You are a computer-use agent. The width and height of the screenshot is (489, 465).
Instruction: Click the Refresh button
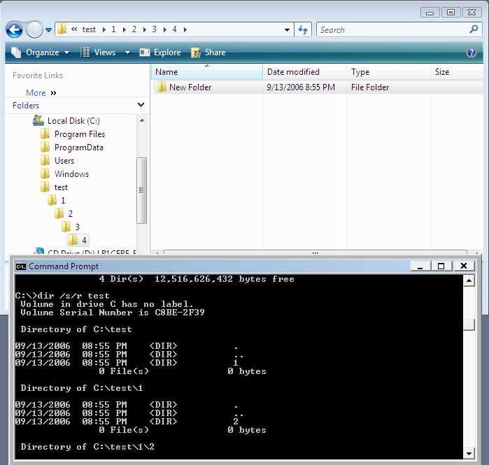click(303, 30)
